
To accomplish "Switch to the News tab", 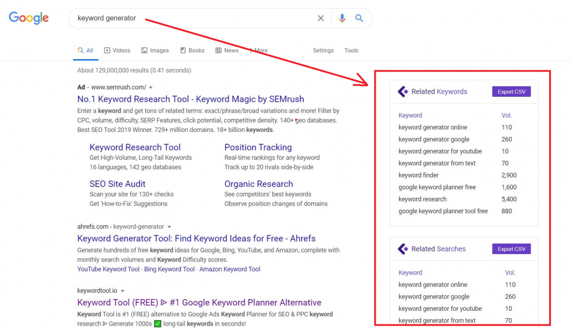I will tap(227, 51).
